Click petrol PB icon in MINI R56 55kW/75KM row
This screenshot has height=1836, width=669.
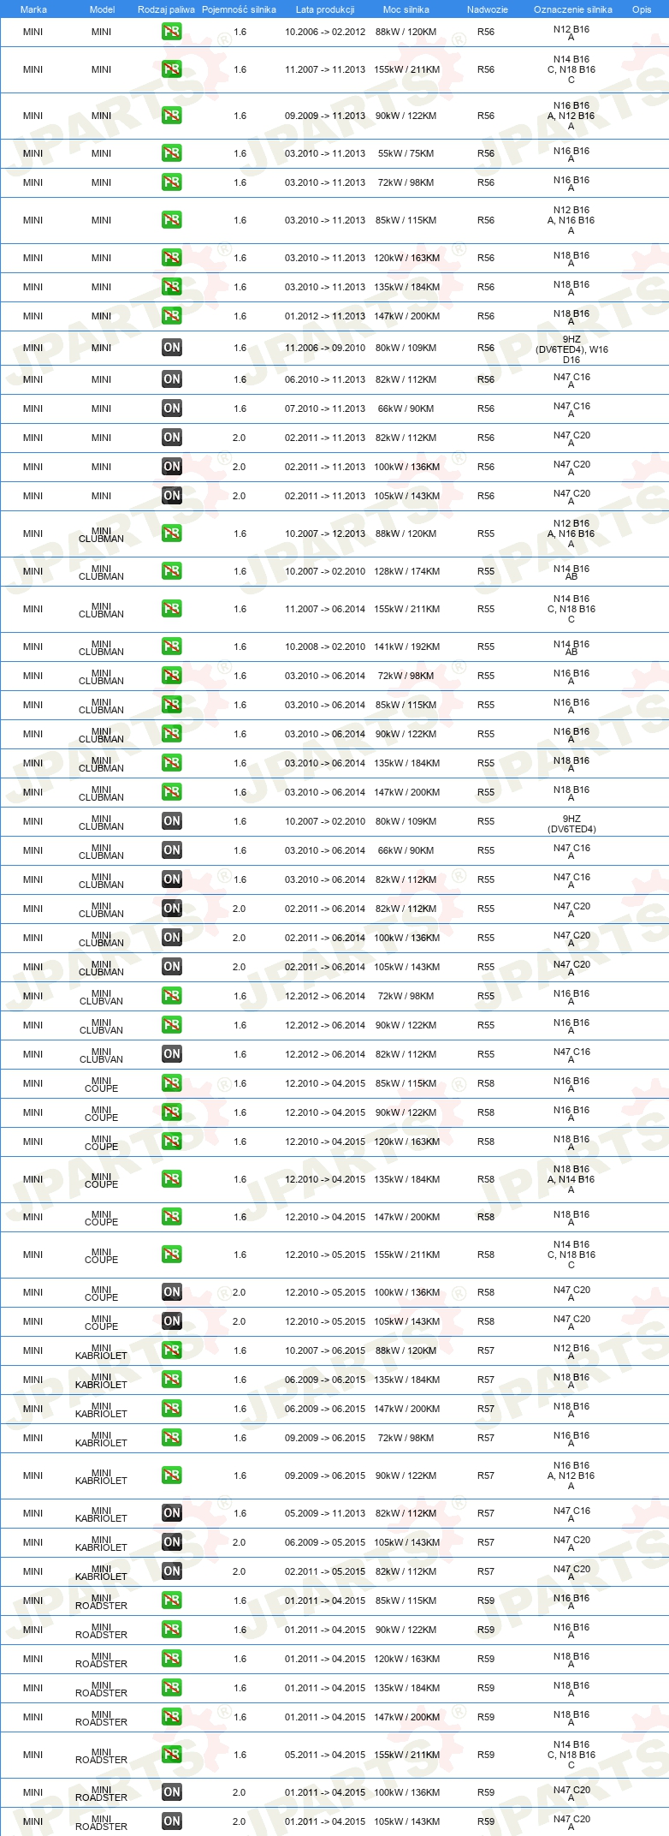coord(171,153)
